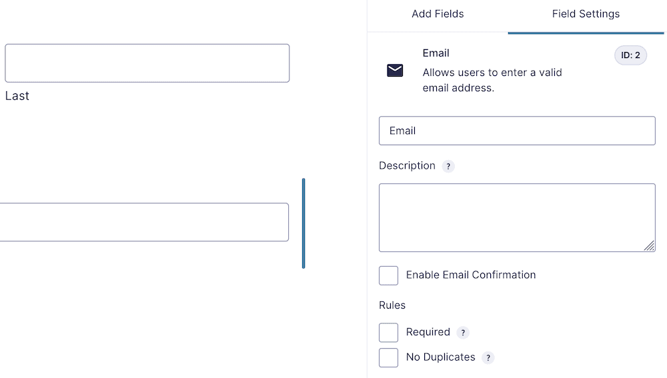Grab the Description textarea resize handle
The image size is (667, 378).
point(649,246)
